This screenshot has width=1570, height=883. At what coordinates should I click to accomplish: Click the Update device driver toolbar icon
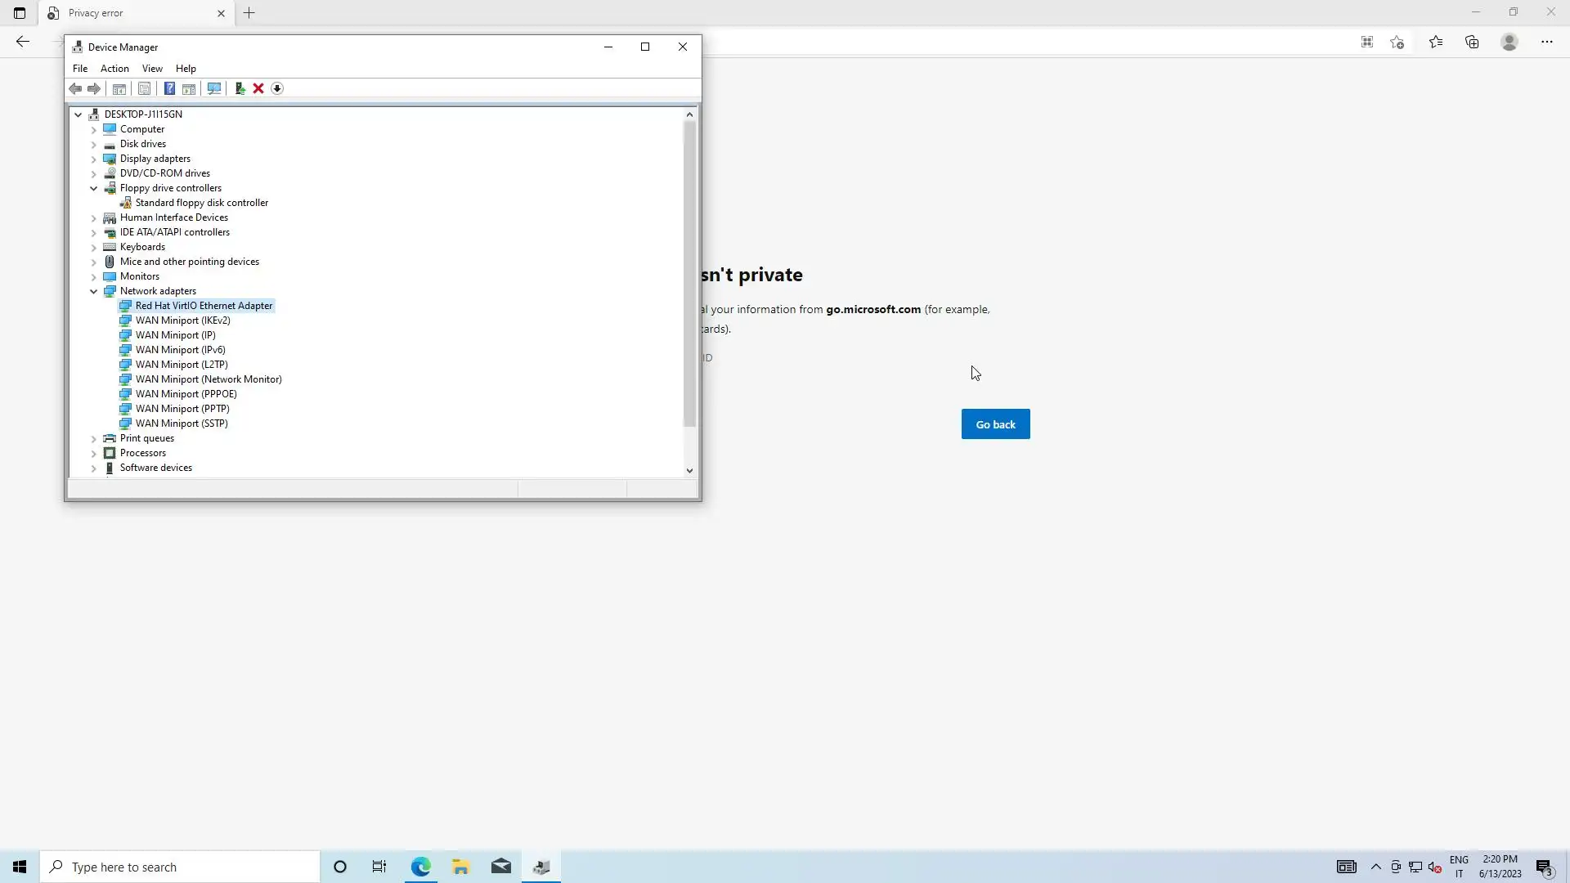(x=240, y=88)
